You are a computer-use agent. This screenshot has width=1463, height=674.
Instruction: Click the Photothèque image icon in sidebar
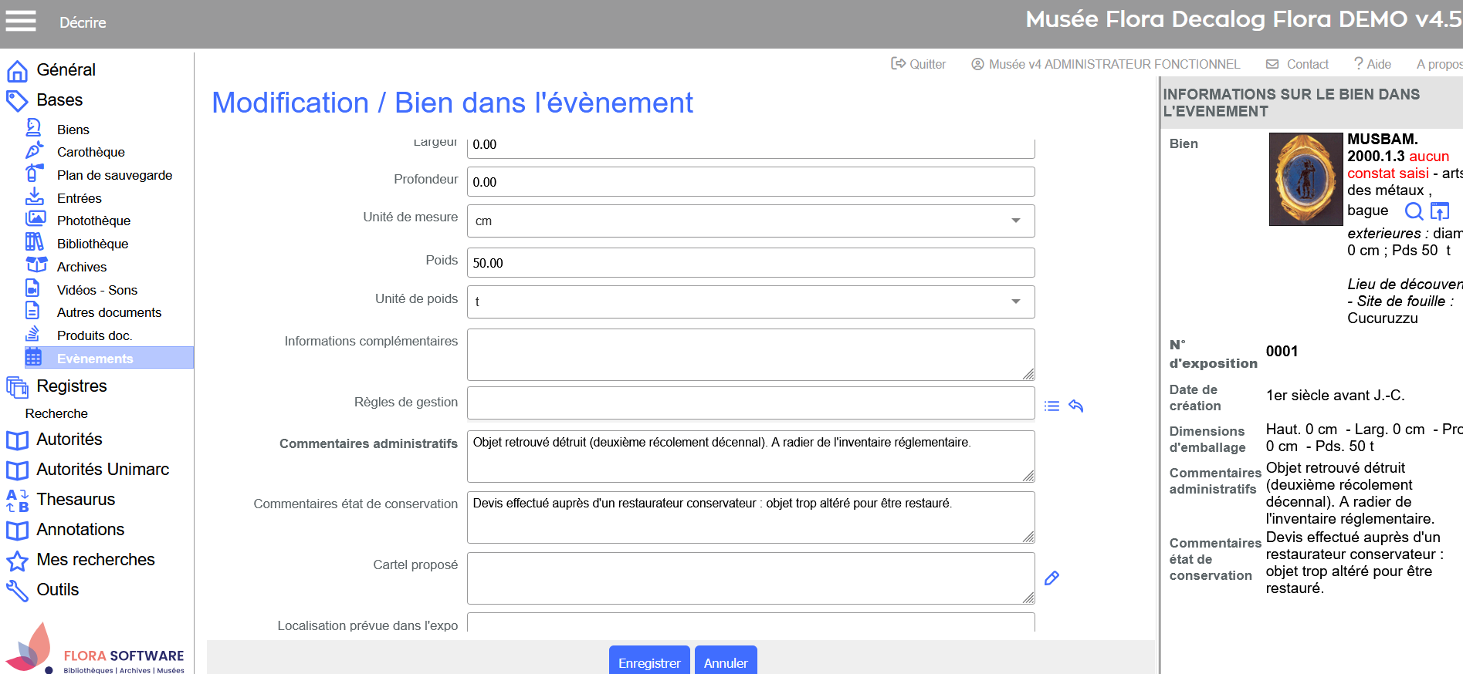tap(36, 220)
